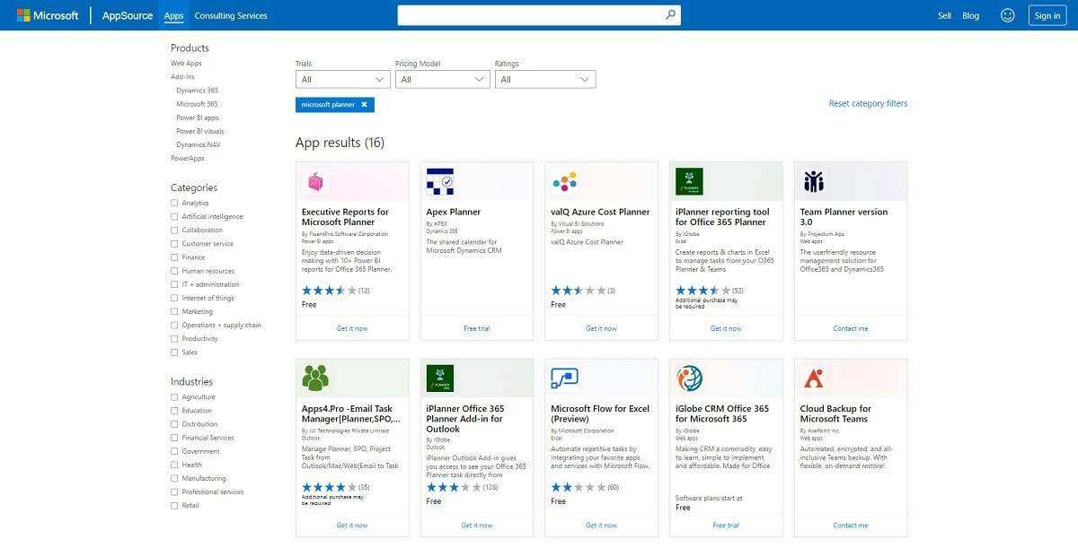The height and width of the screenshot is (548, 1078).
Task: Remove the microsoft planner filter tag
Action: [x=364, y=105]
